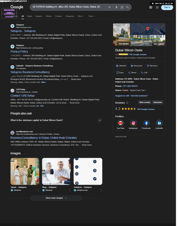Open the Google logo homepage link

tap(17, 7)
